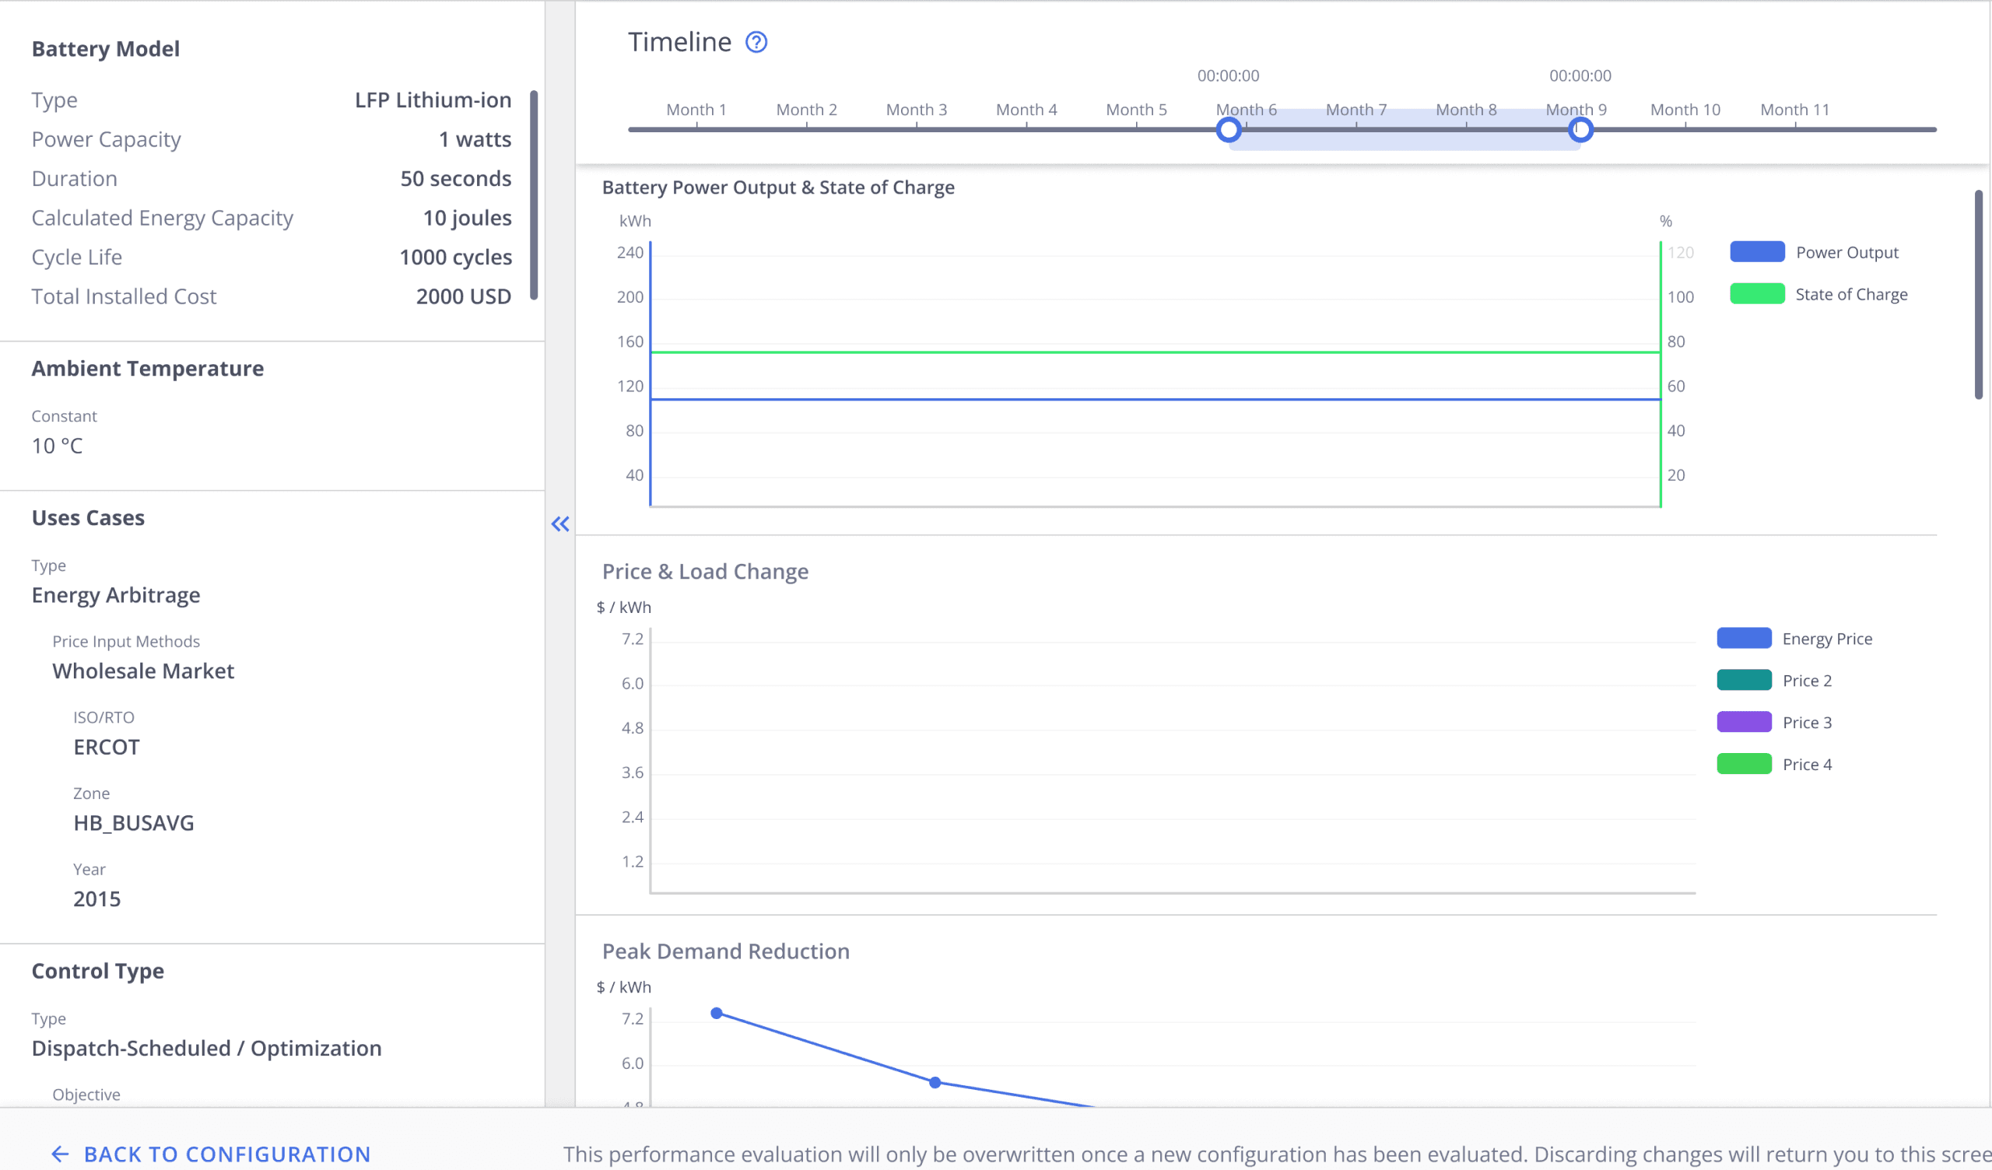Click the back arrow icon at bottom left
The height and width of the screenshot is (1170, 1992).
tap(60, 1154)
